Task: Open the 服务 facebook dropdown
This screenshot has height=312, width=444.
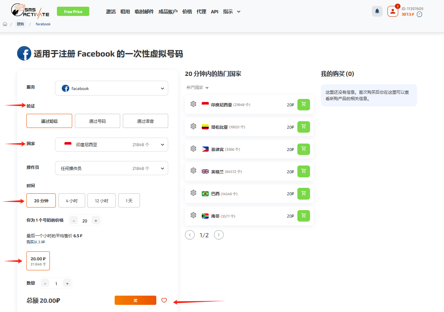Action: (112, 88)
